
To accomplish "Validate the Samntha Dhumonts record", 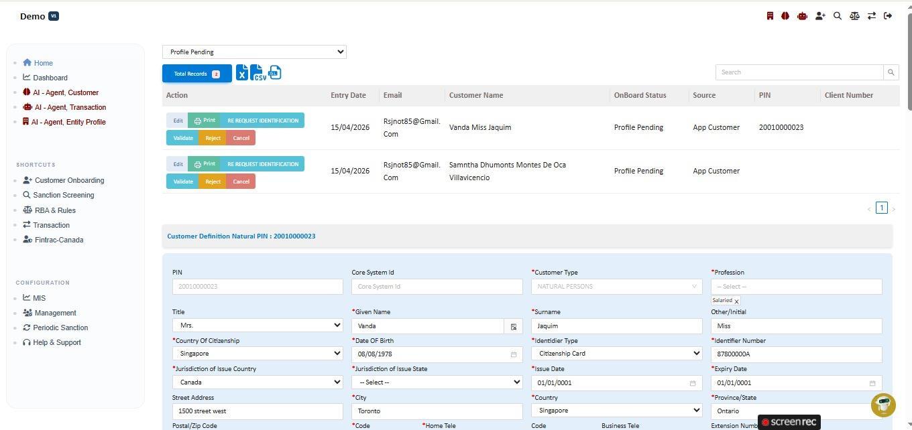I will (182, 182).
